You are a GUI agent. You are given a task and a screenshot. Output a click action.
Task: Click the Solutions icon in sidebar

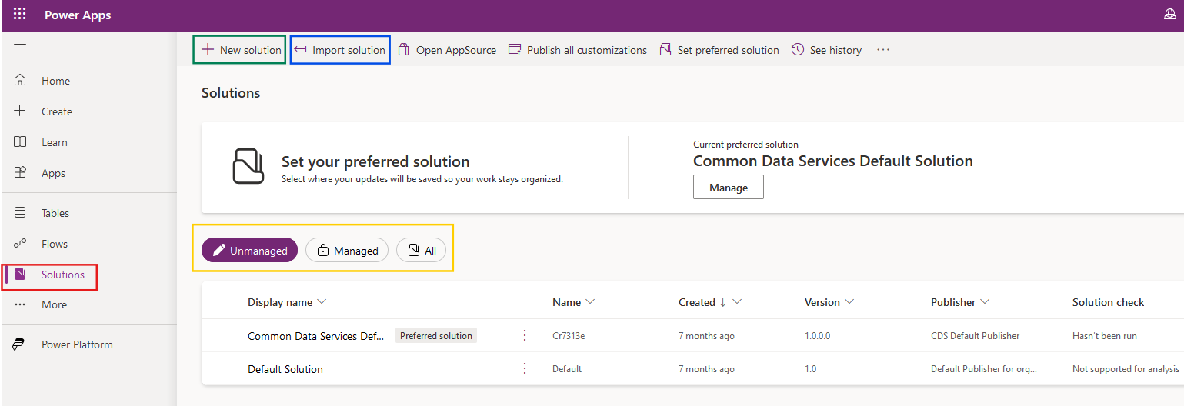[21, 274]
